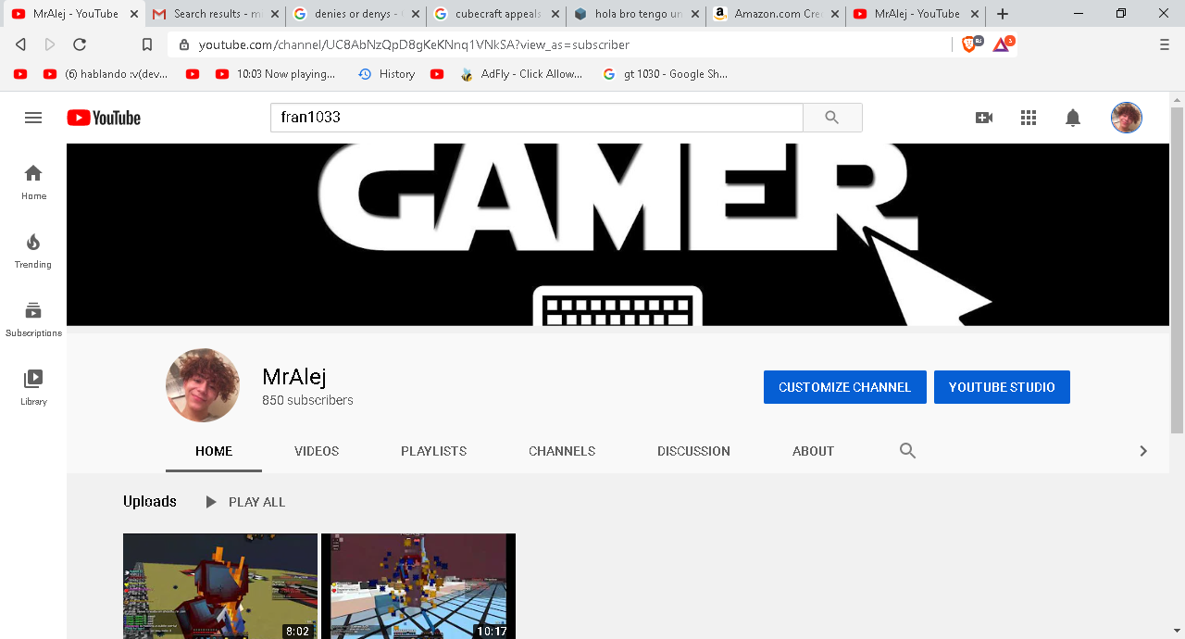Click the browser address bar

[559, 44]
